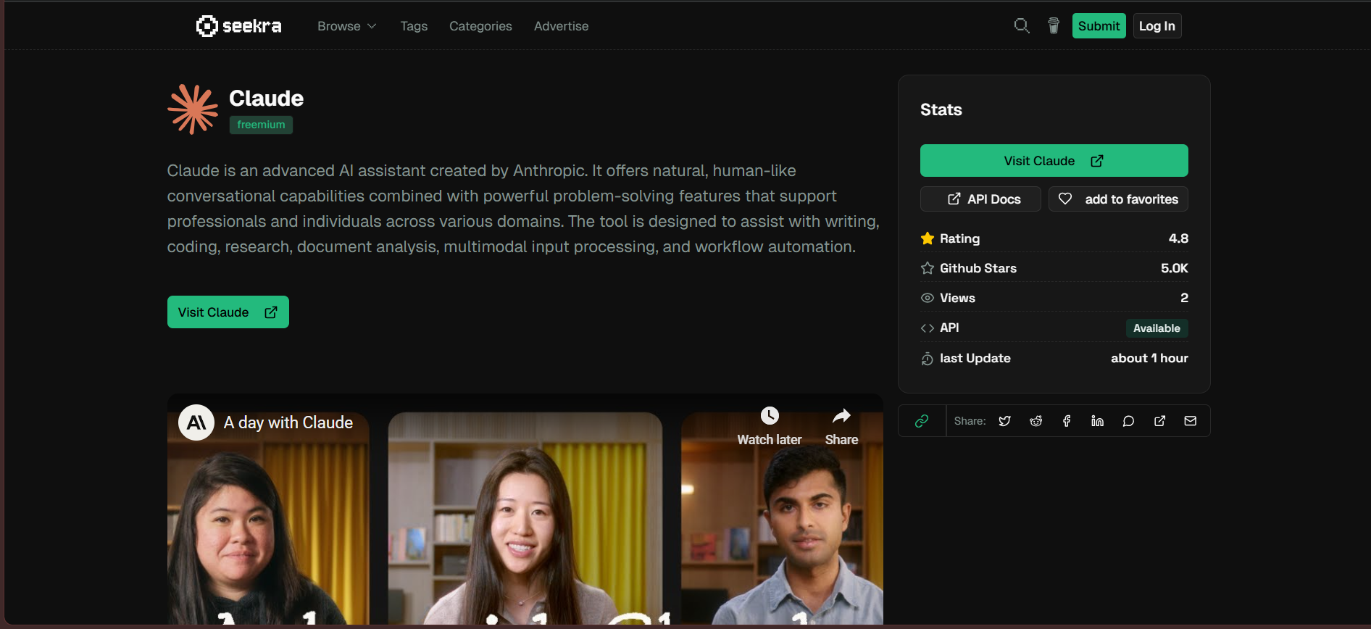Click the 'about 1 hour' update value
The height and width of the screenshot is (629, 1371).
[1149, 358]
